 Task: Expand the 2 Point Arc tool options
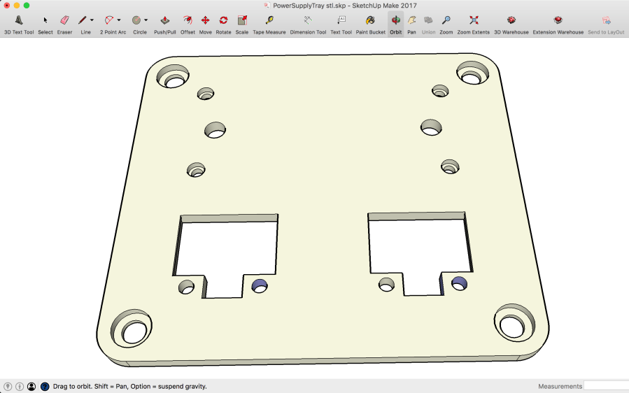119,20
